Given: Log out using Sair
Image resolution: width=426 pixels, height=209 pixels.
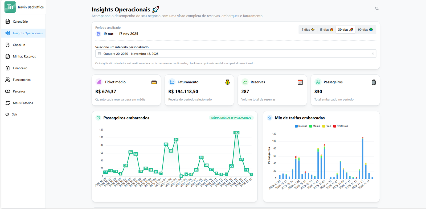Looking at the screenshot, I should coord(14,114).
